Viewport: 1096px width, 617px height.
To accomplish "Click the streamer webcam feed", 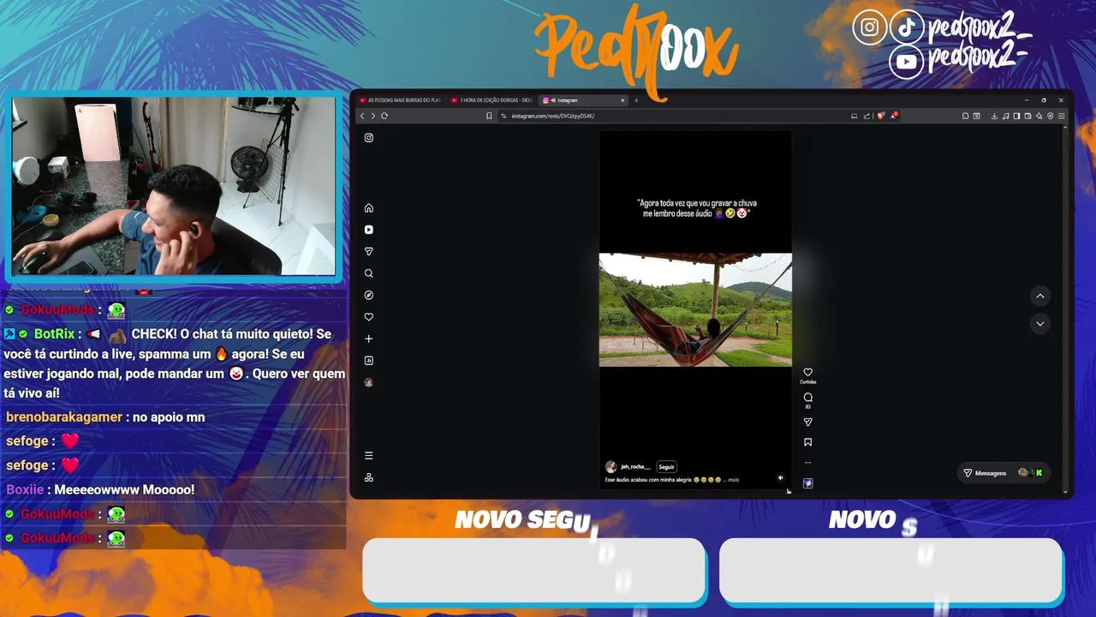I will pos(174,186).
